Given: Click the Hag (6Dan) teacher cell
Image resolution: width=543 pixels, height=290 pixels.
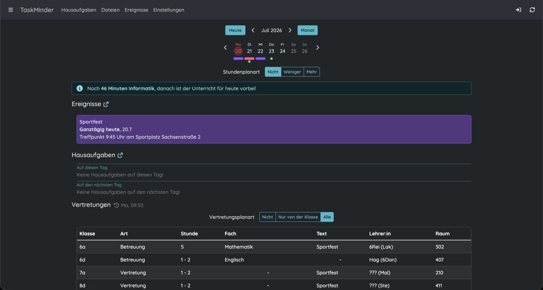Looking at the screenshot, I should pos(383,260).
